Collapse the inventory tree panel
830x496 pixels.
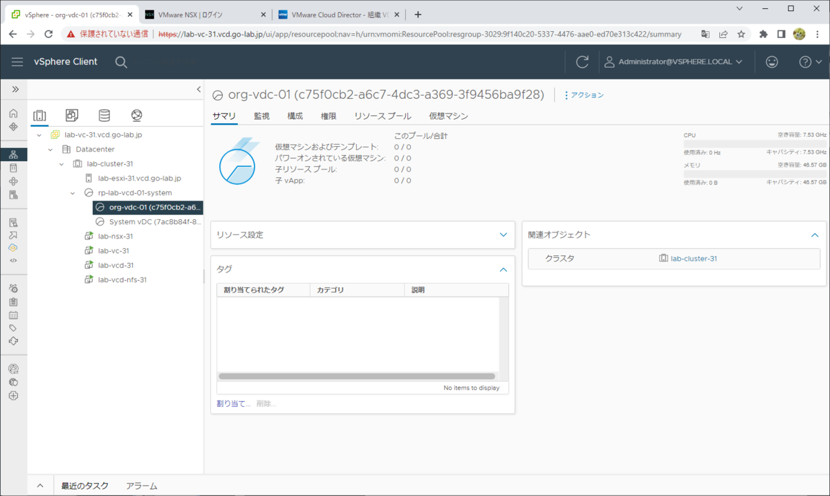199,89
